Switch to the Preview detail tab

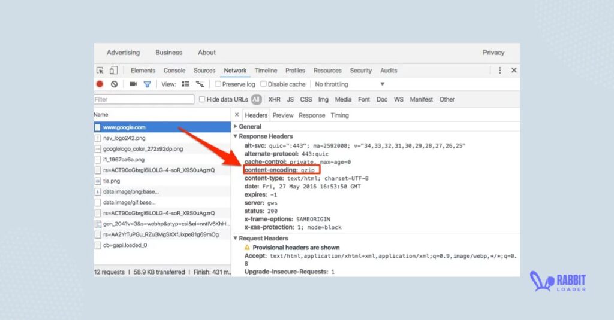[283, 115]
